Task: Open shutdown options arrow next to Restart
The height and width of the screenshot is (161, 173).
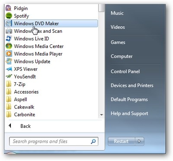Action: 139,141
